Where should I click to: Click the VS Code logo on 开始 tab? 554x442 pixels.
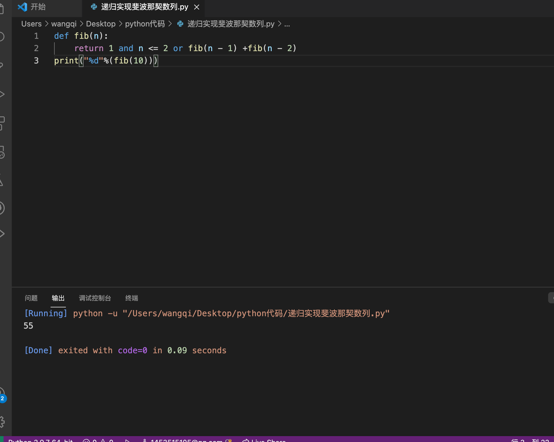point(22,7)
